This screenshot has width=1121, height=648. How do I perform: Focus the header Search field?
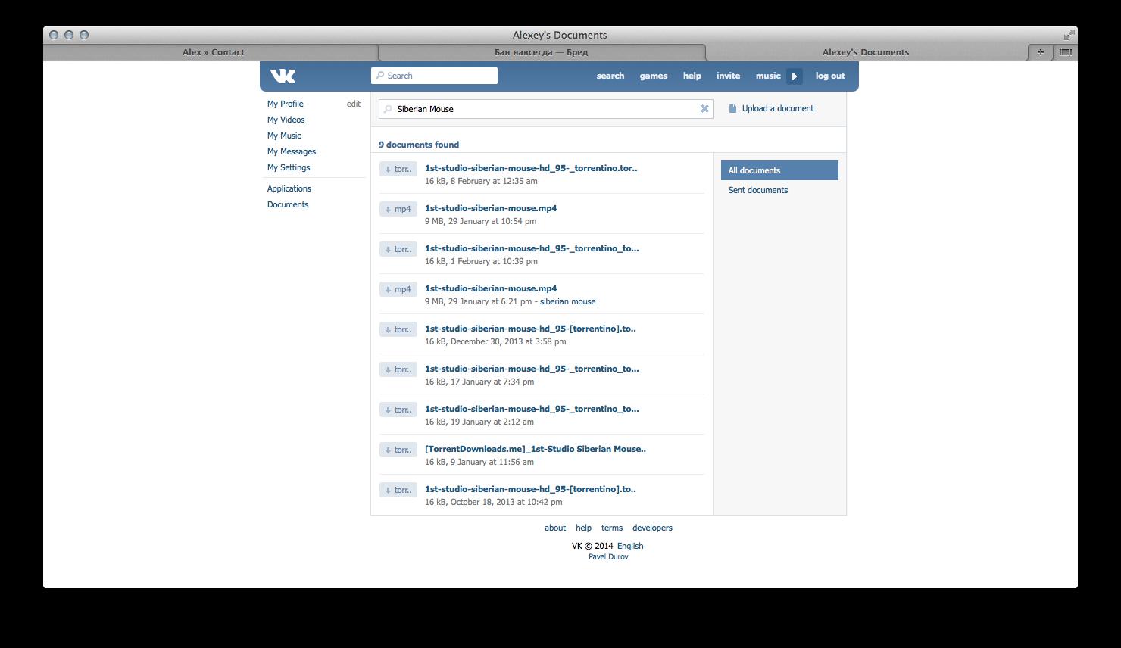434,76
